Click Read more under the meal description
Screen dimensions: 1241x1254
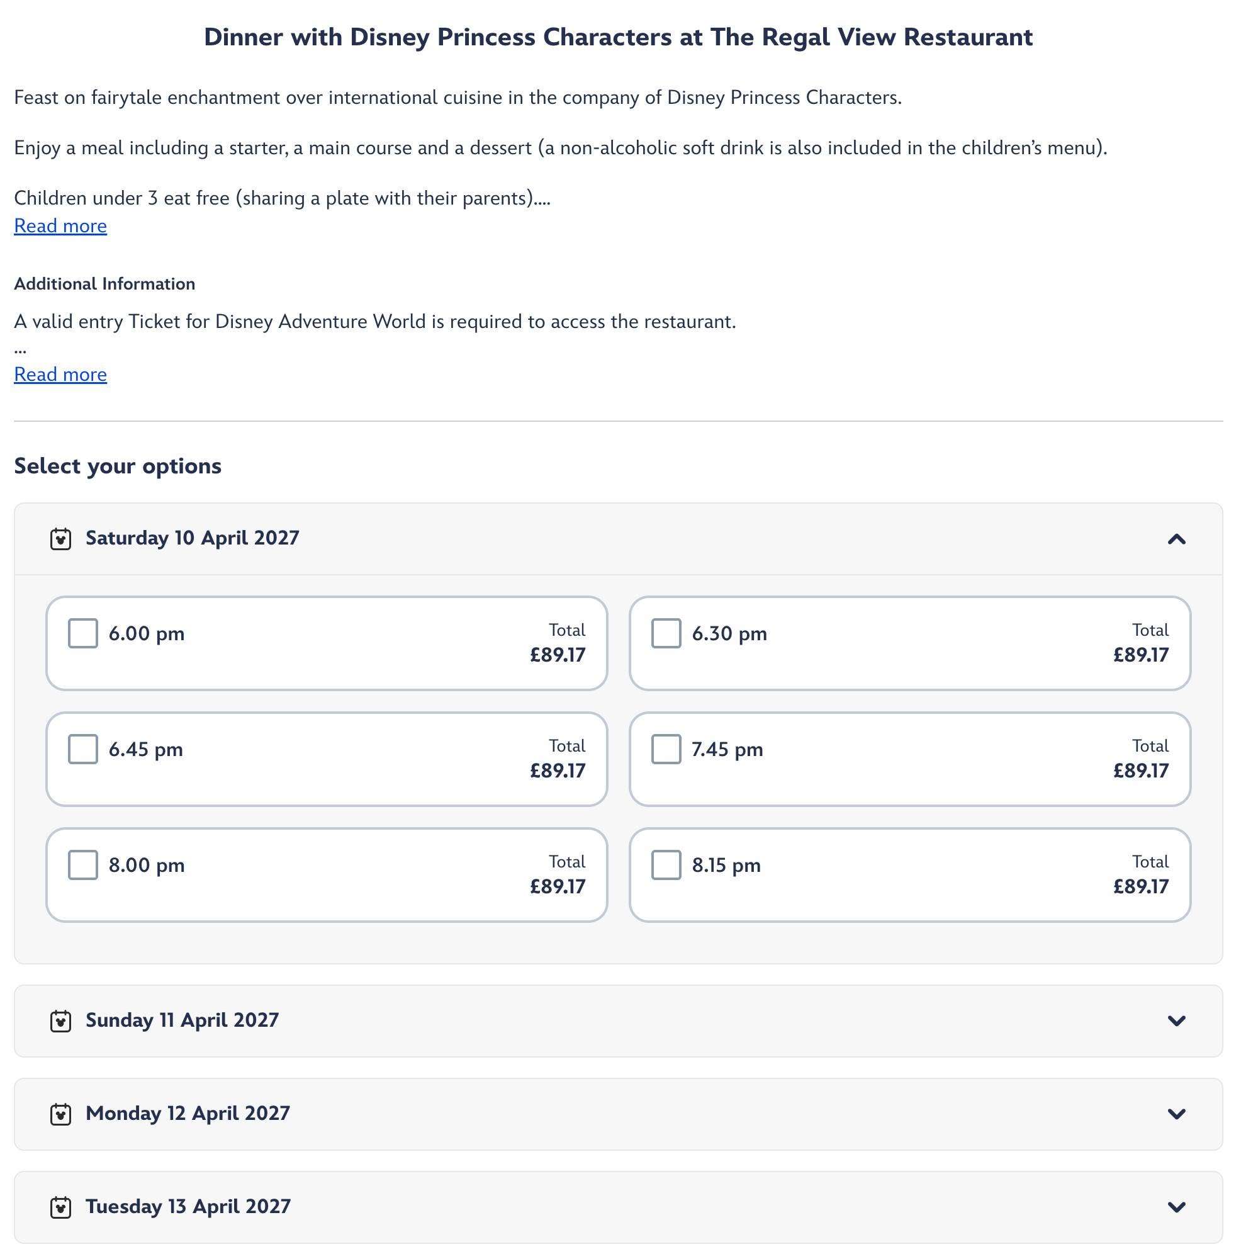pyautogui.click(x=60, y=226)
